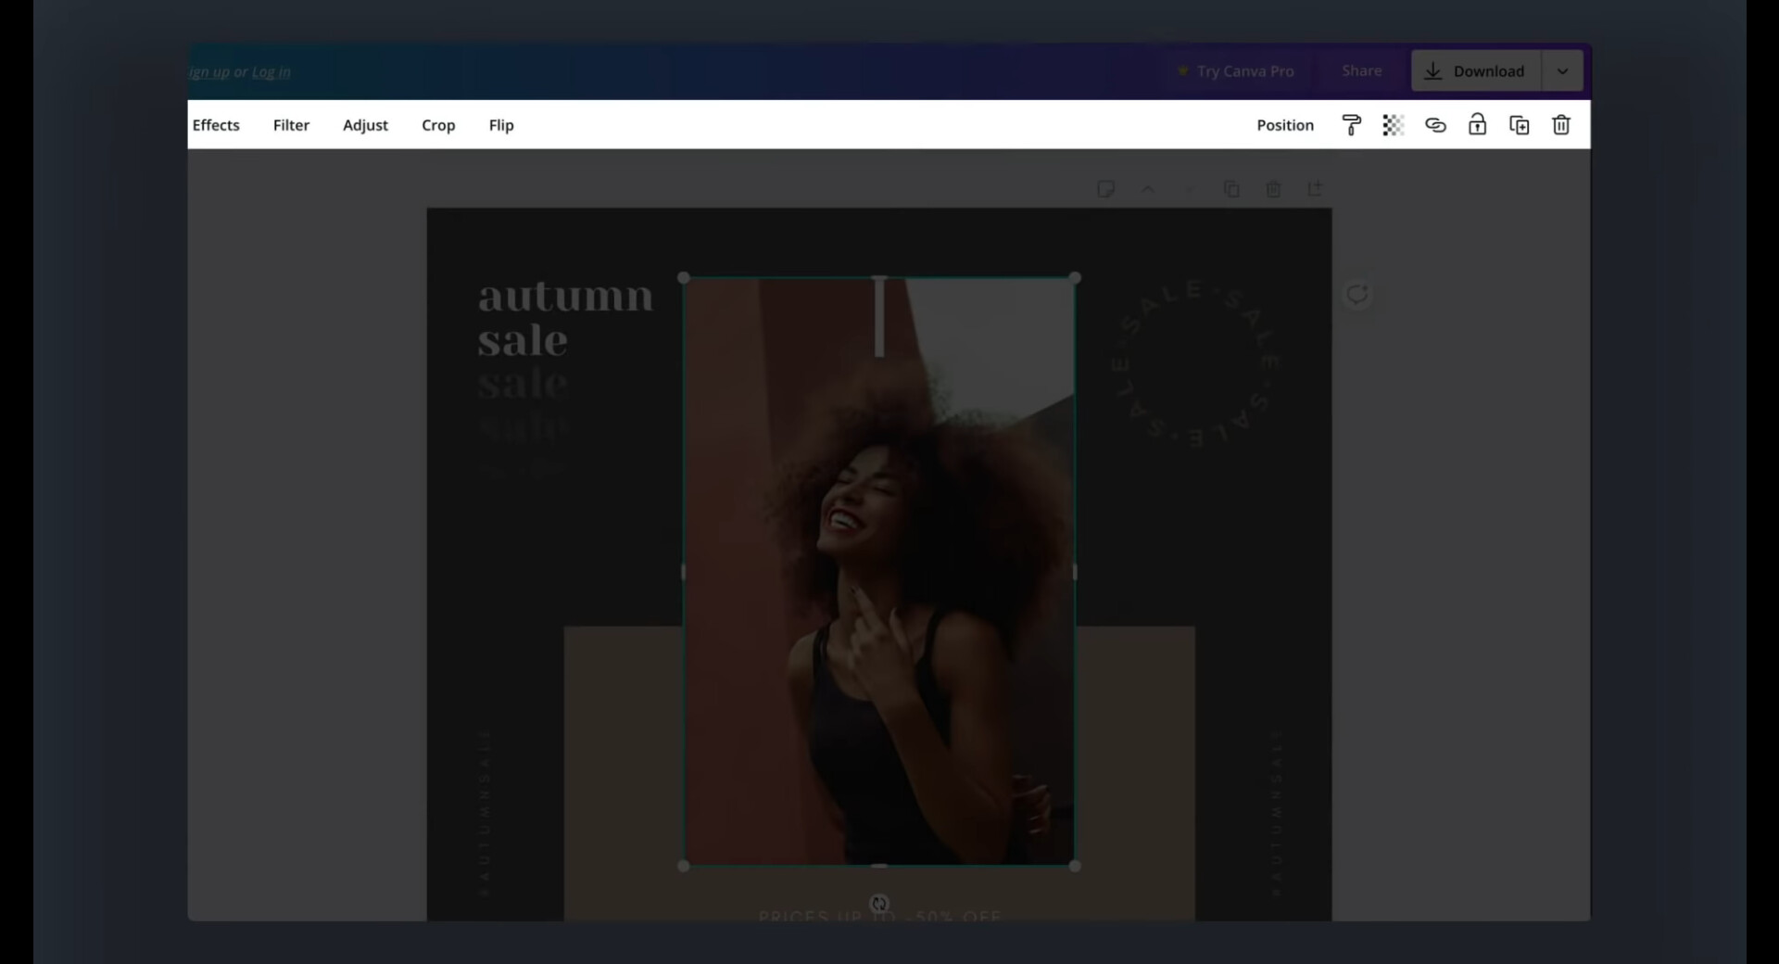Select the vertical #AUTUMNSALE text left of the photo
Image resolution: width=1779 pixels, height=964 pixels.
[485, 812]
